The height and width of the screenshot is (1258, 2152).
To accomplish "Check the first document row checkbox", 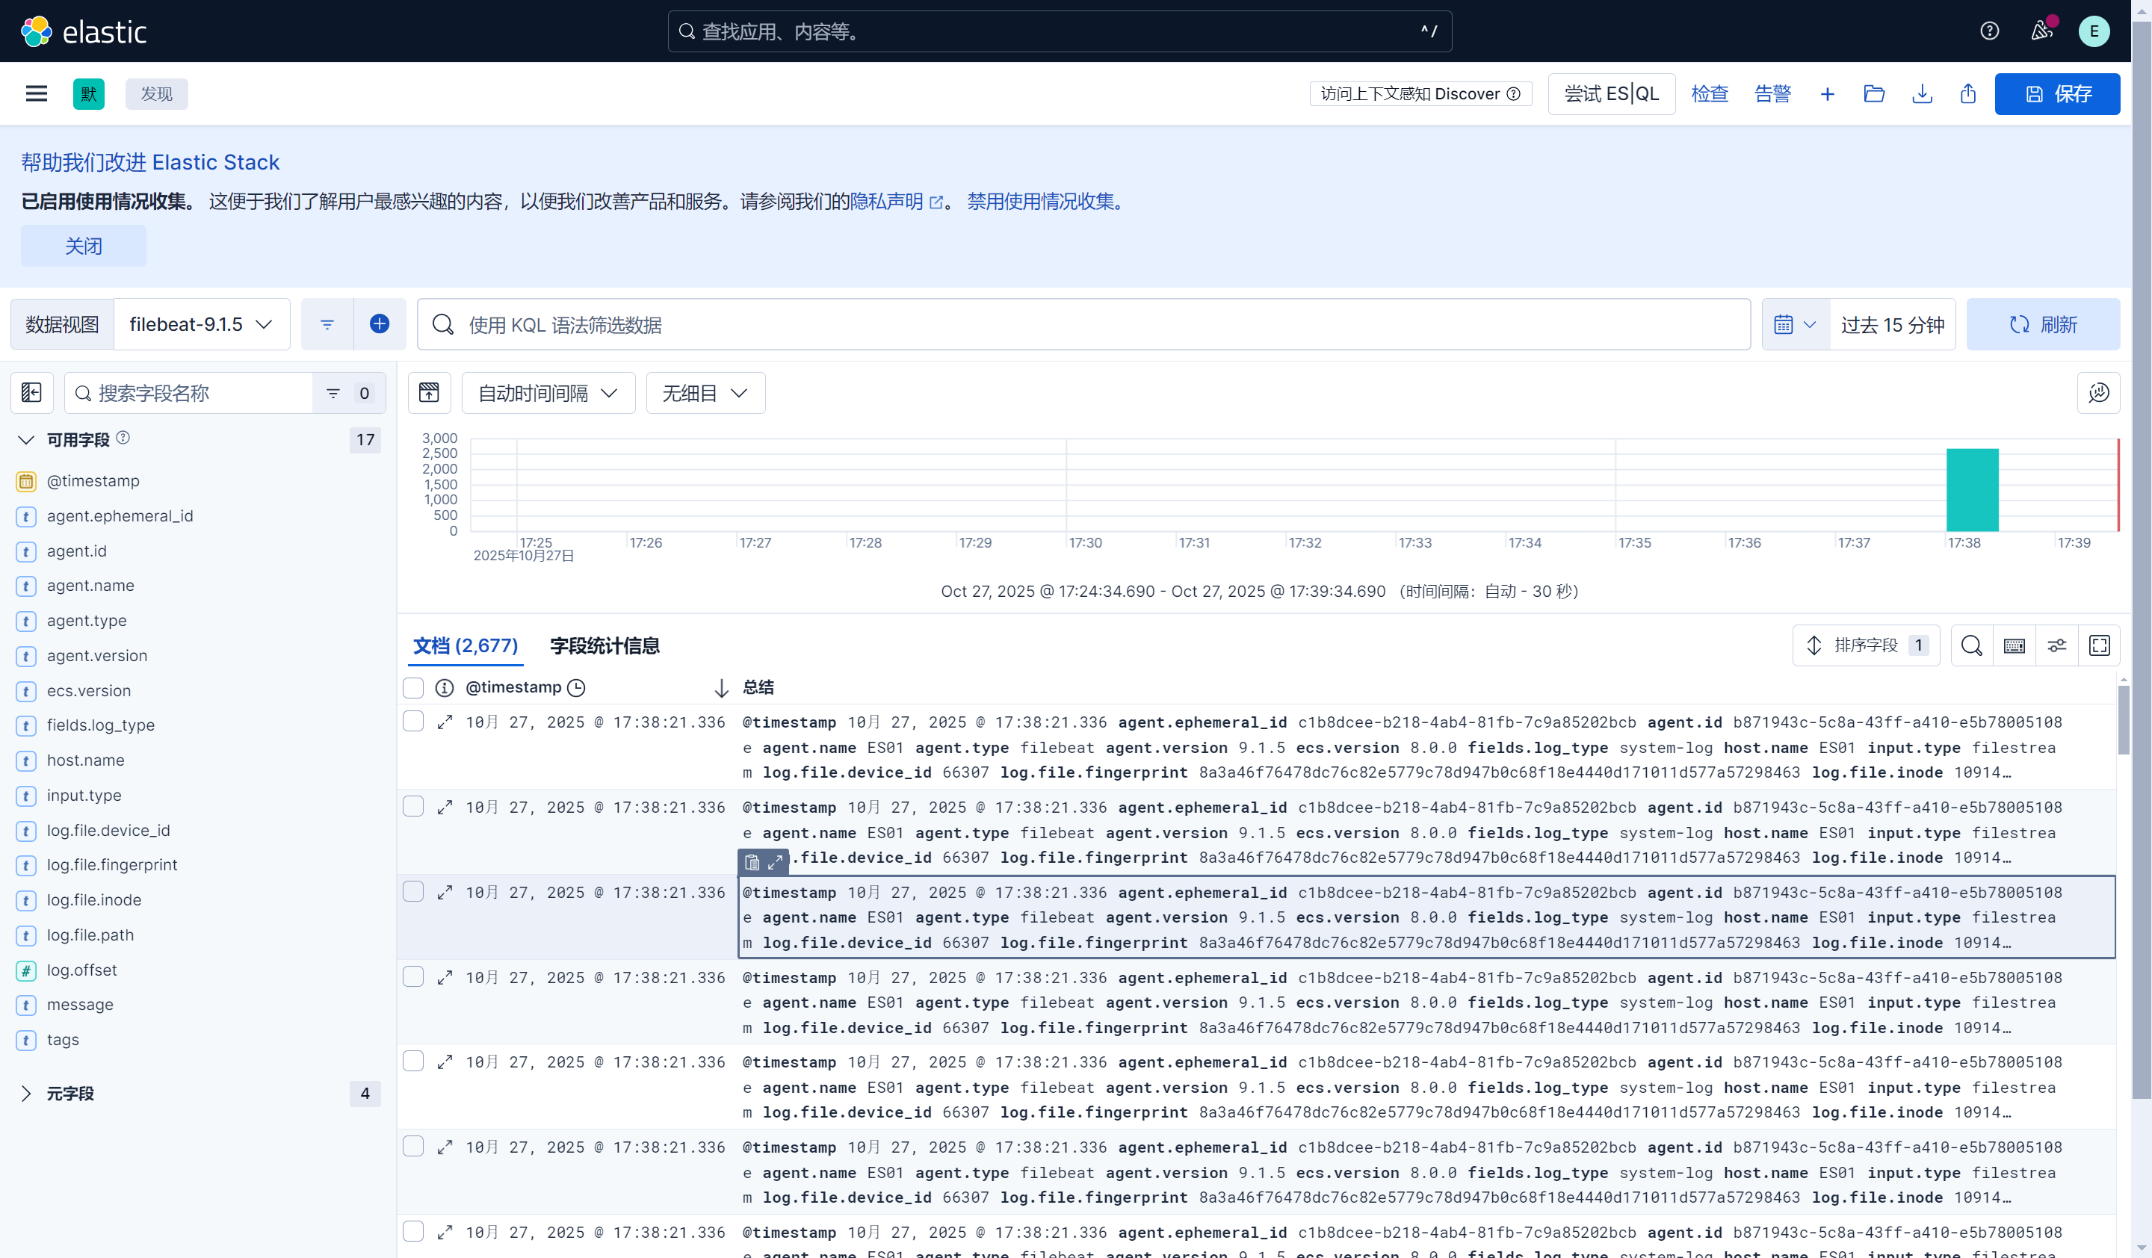I will pos(413,721).
